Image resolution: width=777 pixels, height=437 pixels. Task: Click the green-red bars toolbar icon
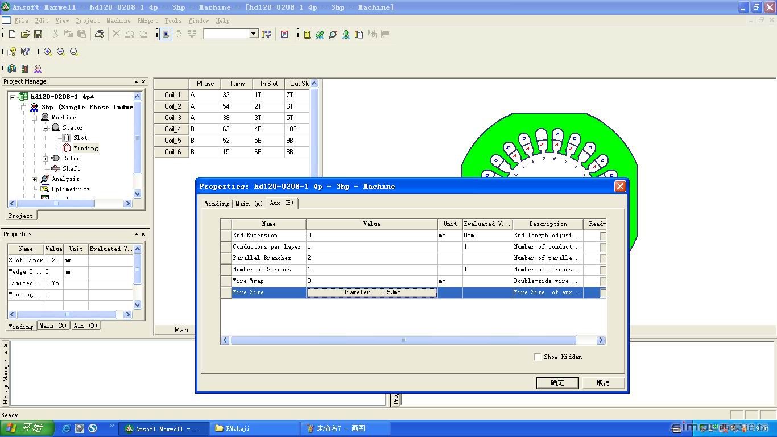25,69
